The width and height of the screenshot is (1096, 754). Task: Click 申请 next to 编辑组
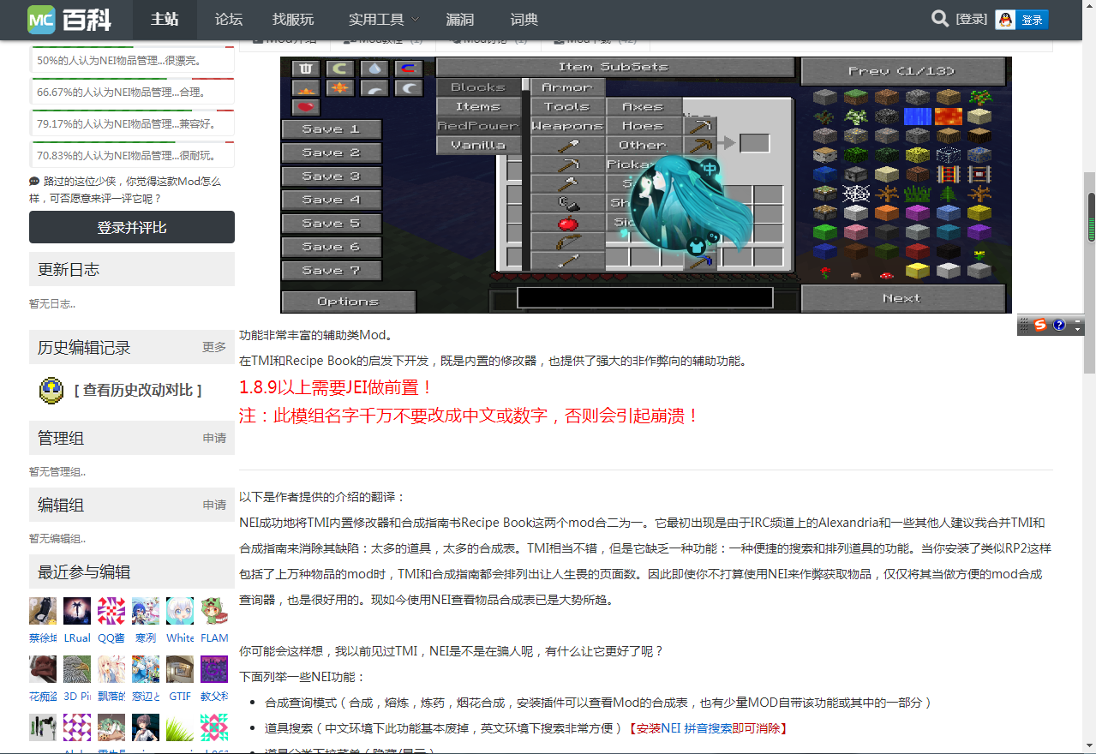[214, 505]
